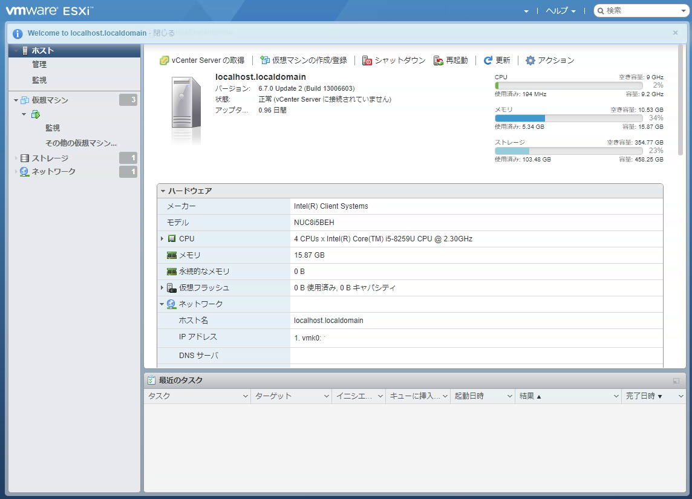This screenshot has height=499, width=692.
Task: Collapse the 仮想マシン tree node
Action: click(16, 100)
